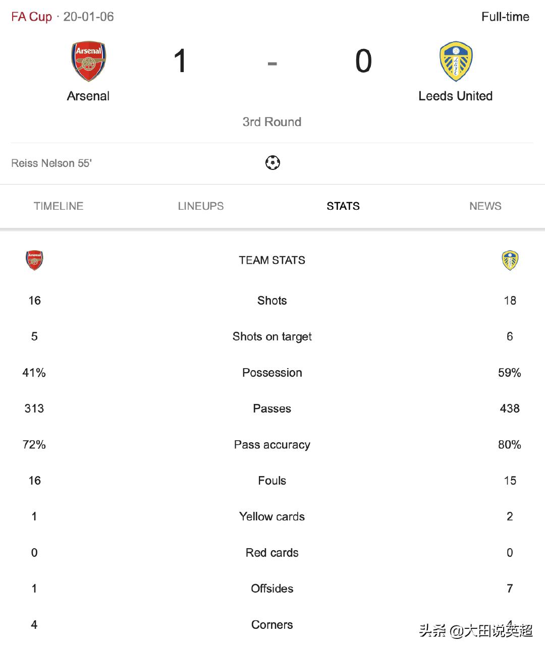545x650 pixels.
Task: Click goal scorer Reiss Nelson 55'
Action: tap(51, 163)
